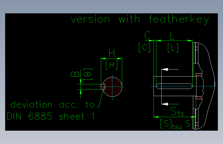The image size is (223, 144).
Task: Select the upper red hatched area by the hub
Action: [199, 75]
